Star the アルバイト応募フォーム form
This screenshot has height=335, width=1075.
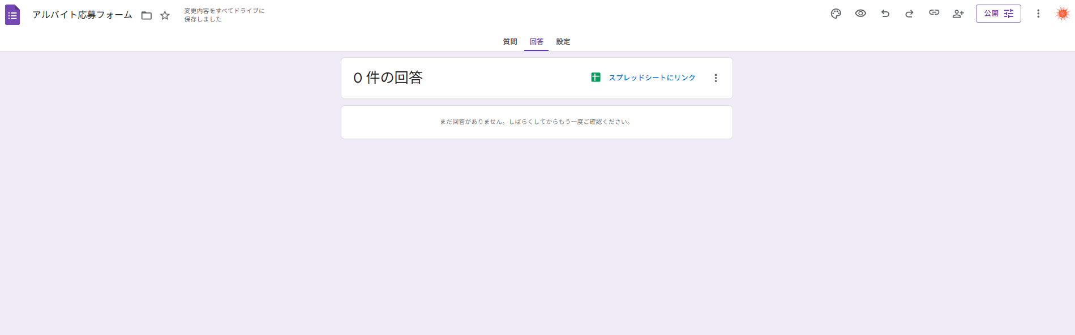pos(165,15)
